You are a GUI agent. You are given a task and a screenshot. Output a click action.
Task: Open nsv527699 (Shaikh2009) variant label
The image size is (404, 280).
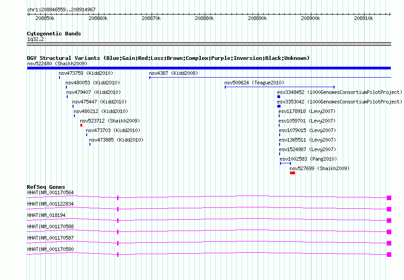(x=320, y=168)
